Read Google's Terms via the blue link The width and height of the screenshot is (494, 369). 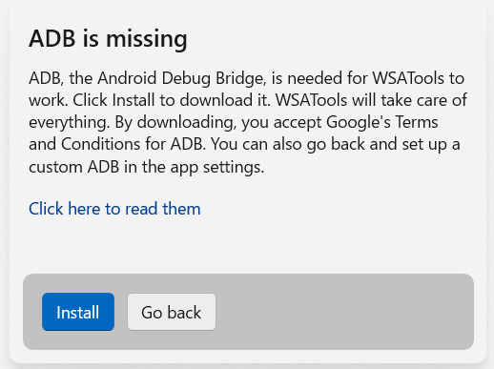(114, 209)
